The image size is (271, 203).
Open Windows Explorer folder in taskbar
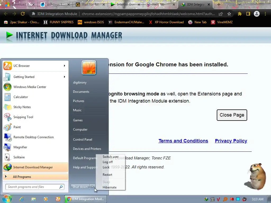(x=34, y=199)
